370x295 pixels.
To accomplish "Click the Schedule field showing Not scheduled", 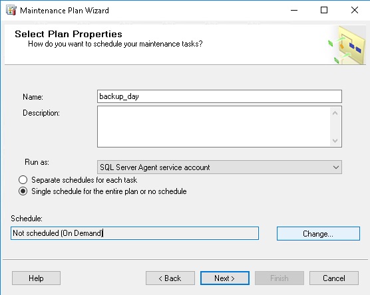I will tap(134, 233).
